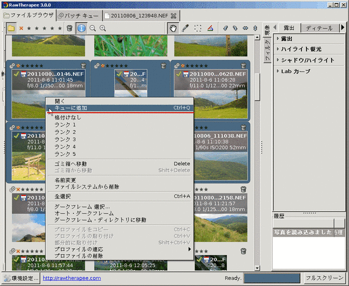Select the 露出 tab in the right panel
Image resolution: width=349 pixels, height=286 pixels.
pyautogui.click(x=289, y=28)
